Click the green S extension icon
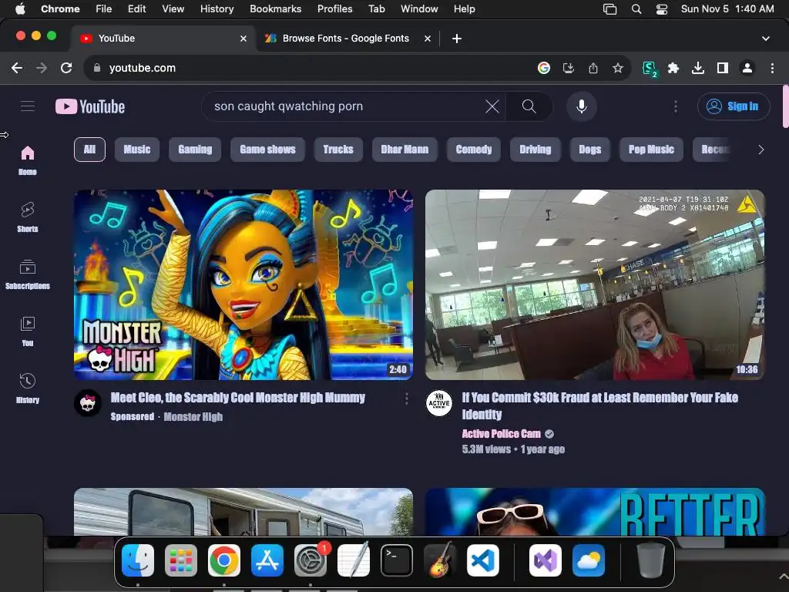Screen dimensions: 789x592 point(650,69)
